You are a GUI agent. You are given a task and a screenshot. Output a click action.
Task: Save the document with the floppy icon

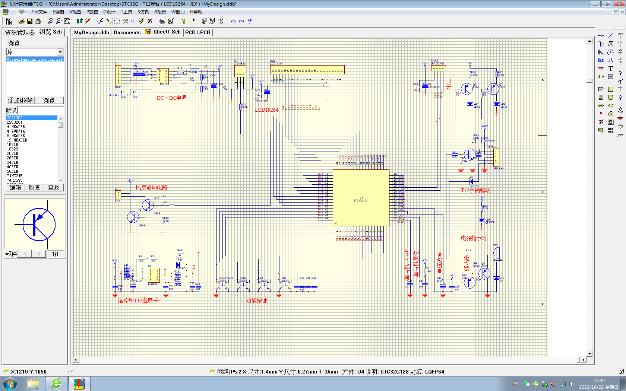point(30,21)
